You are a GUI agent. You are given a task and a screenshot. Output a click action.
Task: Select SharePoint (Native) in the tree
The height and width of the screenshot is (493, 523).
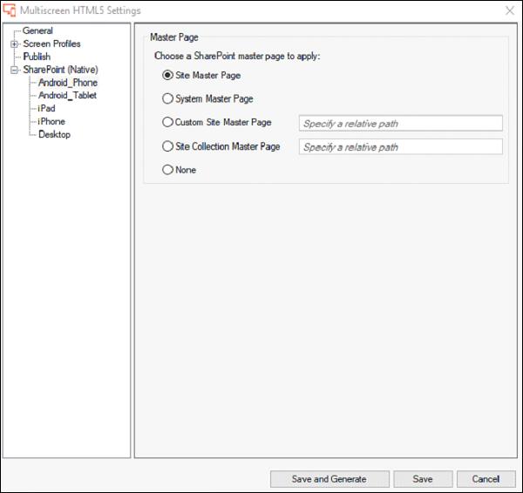(x=61, y=70)
